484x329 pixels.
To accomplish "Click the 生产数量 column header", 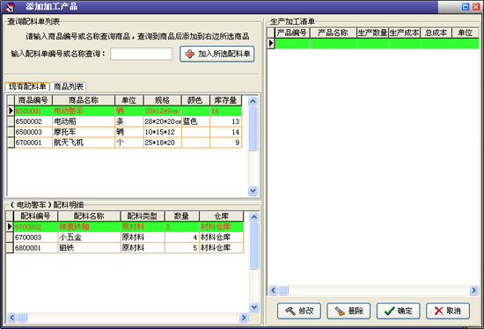I will pos(372,33).
